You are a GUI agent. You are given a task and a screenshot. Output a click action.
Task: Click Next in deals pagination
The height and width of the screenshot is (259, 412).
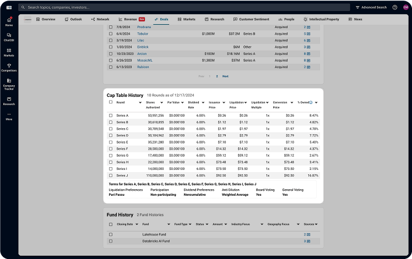(x=225, y=76)
